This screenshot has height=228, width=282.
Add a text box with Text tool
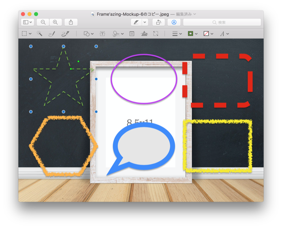tap(102, 33)
